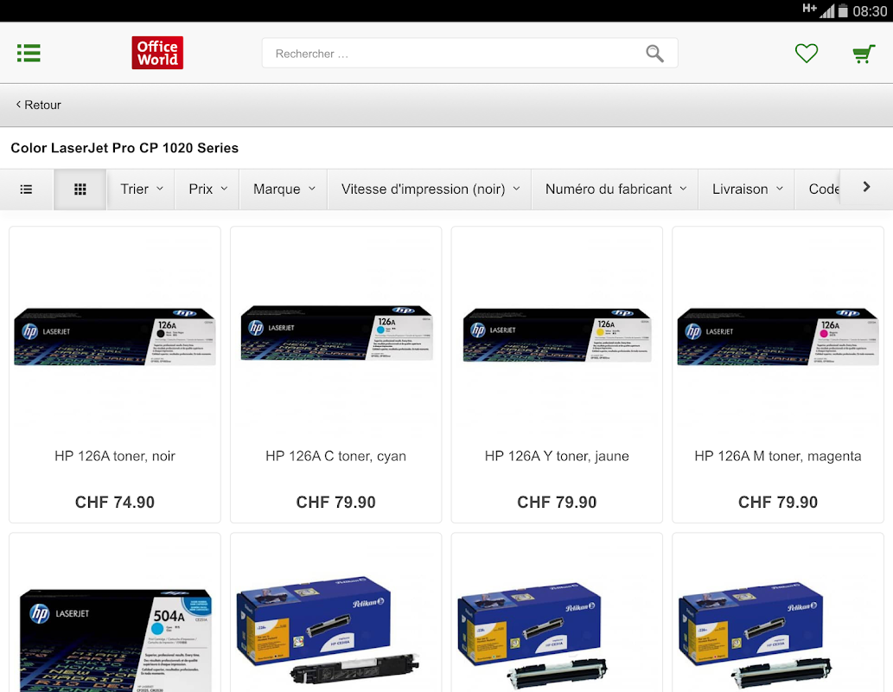Open the Prix filter dropdown
The image size is (893, 692).
pos(207,189)
